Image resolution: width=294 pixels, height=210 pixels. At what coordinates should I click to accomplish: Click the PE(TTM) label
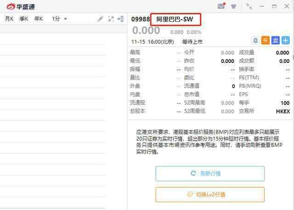[249, 78]
